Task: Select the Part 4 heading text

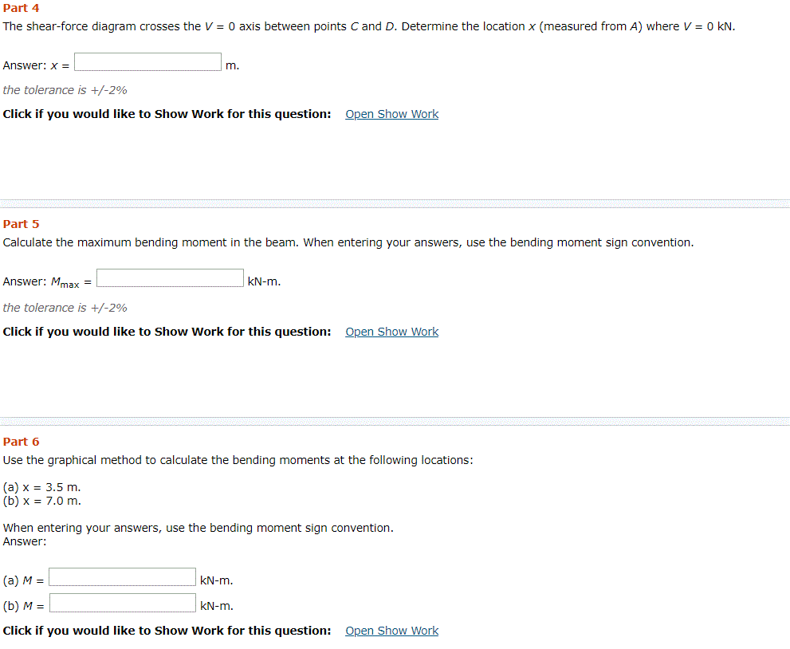Action: [x=22, y=8]
